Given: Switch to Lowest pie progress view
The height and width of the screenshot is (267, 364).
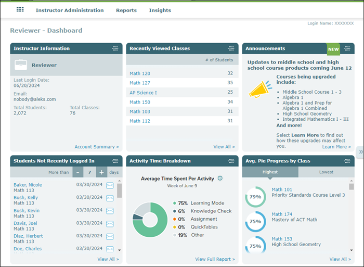Looking at the screenshot, I should (x=326, y=172).
